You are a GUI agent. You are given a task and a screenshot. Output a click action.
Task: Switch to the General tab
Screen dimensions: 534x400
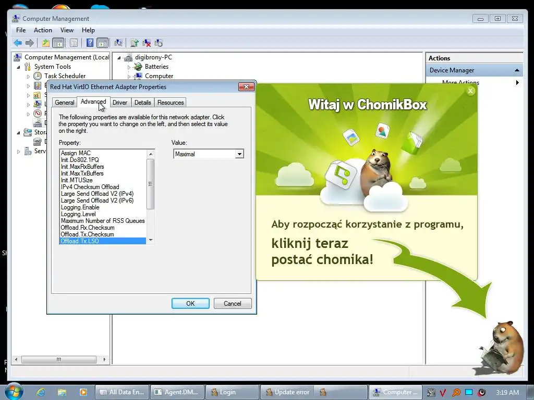tap(64, 103)
